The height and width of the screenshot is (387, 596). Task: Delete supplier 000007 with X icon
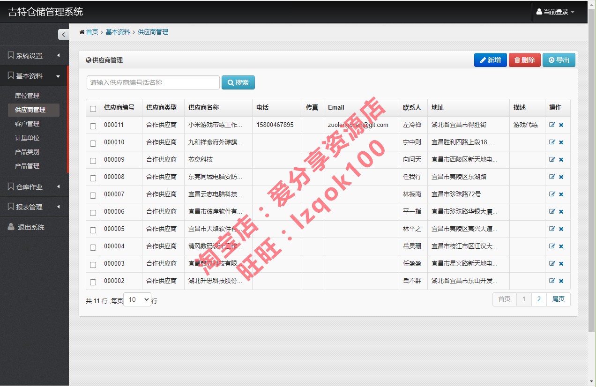pyautogui.click(x=561, y=194)
